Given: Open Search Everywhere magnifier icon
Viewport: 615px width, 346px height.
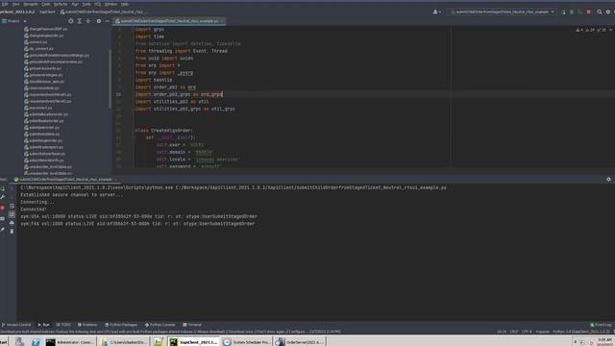Looking at the screenshot, I should pos(600,12).
